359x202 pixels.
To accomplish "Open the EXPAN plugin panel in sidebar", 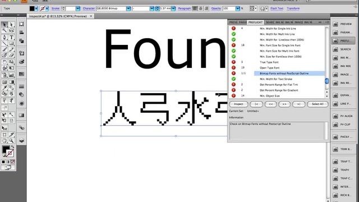I will (343, 95).
